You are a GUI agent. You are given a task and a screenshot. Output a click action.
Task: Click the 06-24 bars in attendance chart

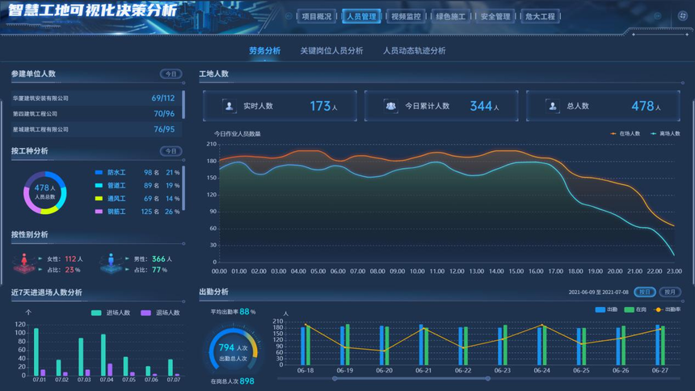pos(541,346)
